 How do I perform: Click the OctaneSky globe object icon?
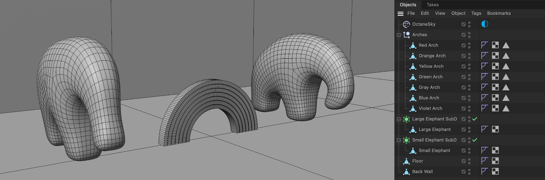click(406, 24)
